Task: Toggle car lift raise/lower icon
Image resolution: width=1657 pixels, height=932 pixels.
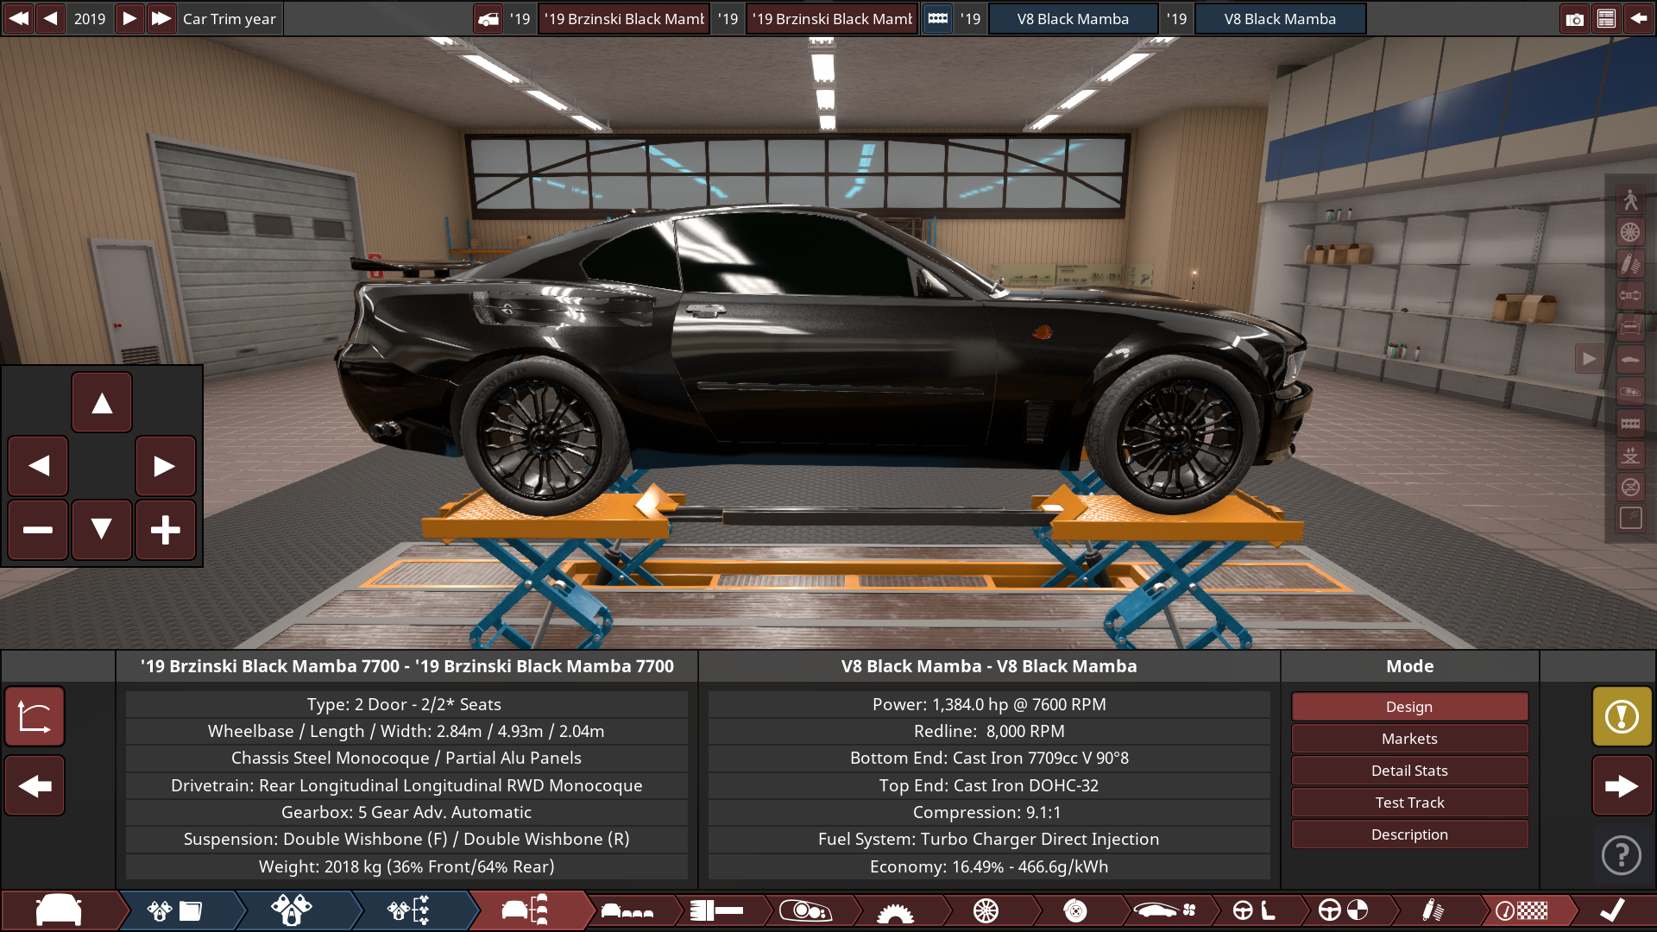Action: (1630, 455)
